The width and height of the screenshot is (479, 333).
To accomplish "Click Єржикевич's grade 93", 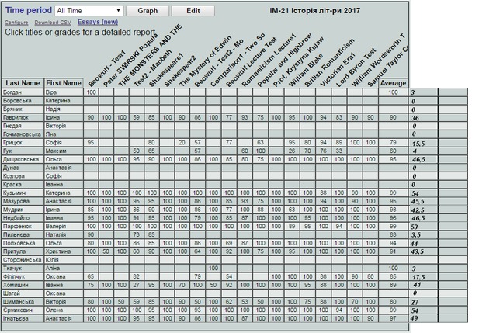I will coord(198,310).
